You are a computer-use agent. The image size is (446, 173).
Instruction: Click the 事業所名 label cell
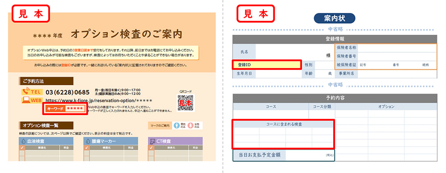click(x=347, y=74)
